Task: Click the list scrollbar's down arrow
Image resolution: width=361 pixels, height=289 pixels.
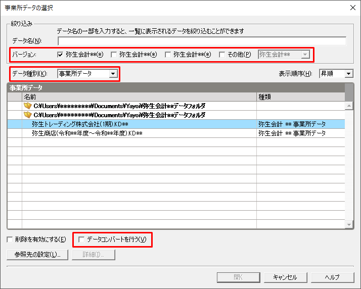Action: (x=349, y=224)
